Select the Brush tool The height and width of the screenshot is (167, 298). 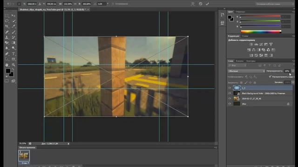[x=14, y=32]
